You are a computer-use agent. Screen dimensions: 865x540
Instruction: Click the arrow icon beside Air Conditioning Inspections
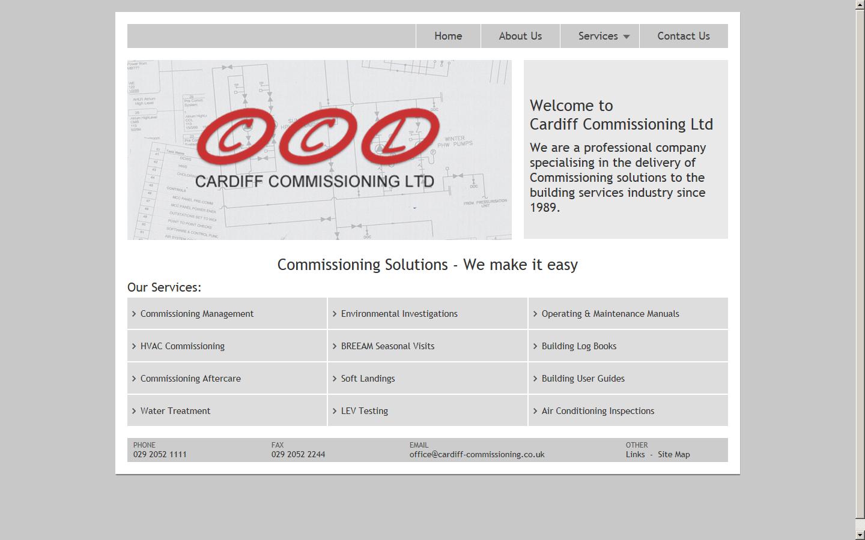536,410
